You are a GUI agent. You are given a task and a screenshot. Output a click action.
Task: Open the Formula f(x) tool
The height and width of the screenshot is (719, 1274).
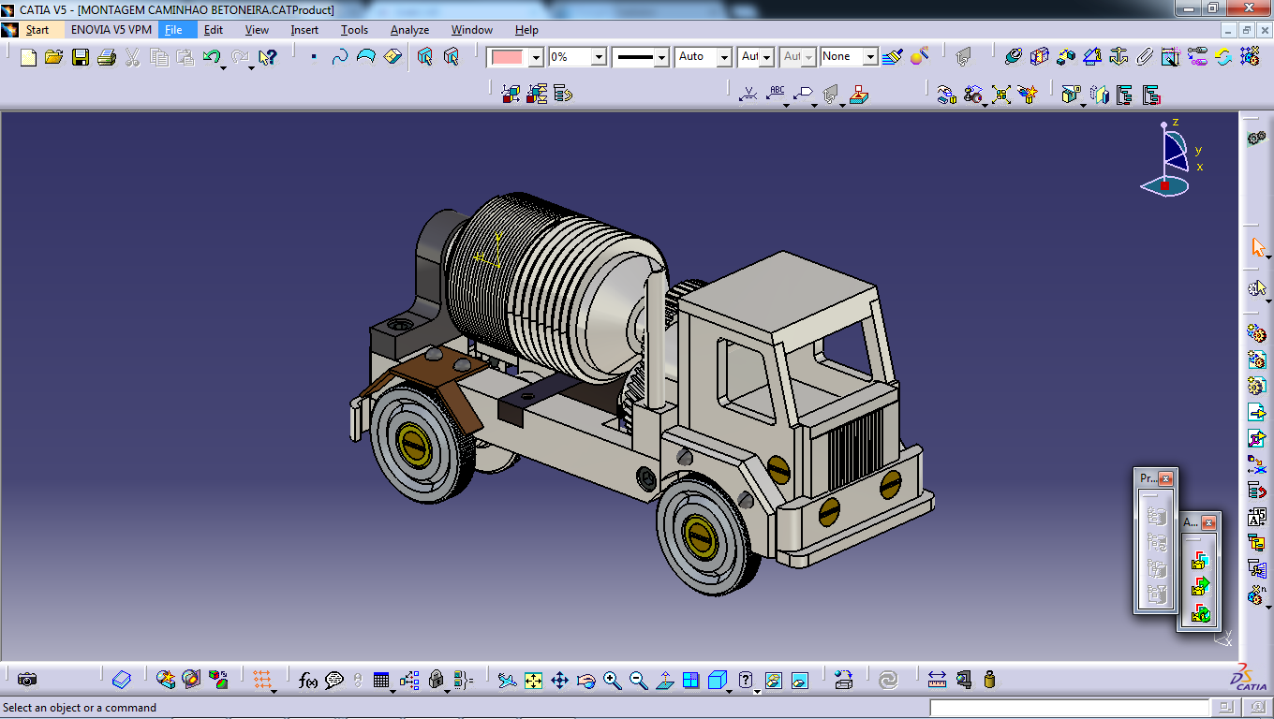click(307, 681)
